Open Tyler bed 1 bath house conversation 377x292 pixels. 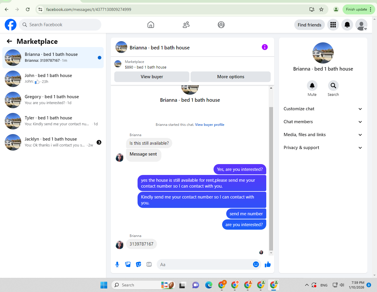coord(53,121)
